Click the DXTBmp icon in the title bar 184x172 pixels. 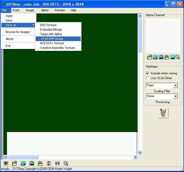click(4, 4)
